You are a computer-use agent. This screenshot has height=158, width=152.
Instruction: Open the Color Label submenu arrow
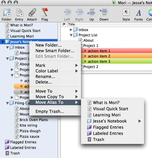tap(76, 71)
